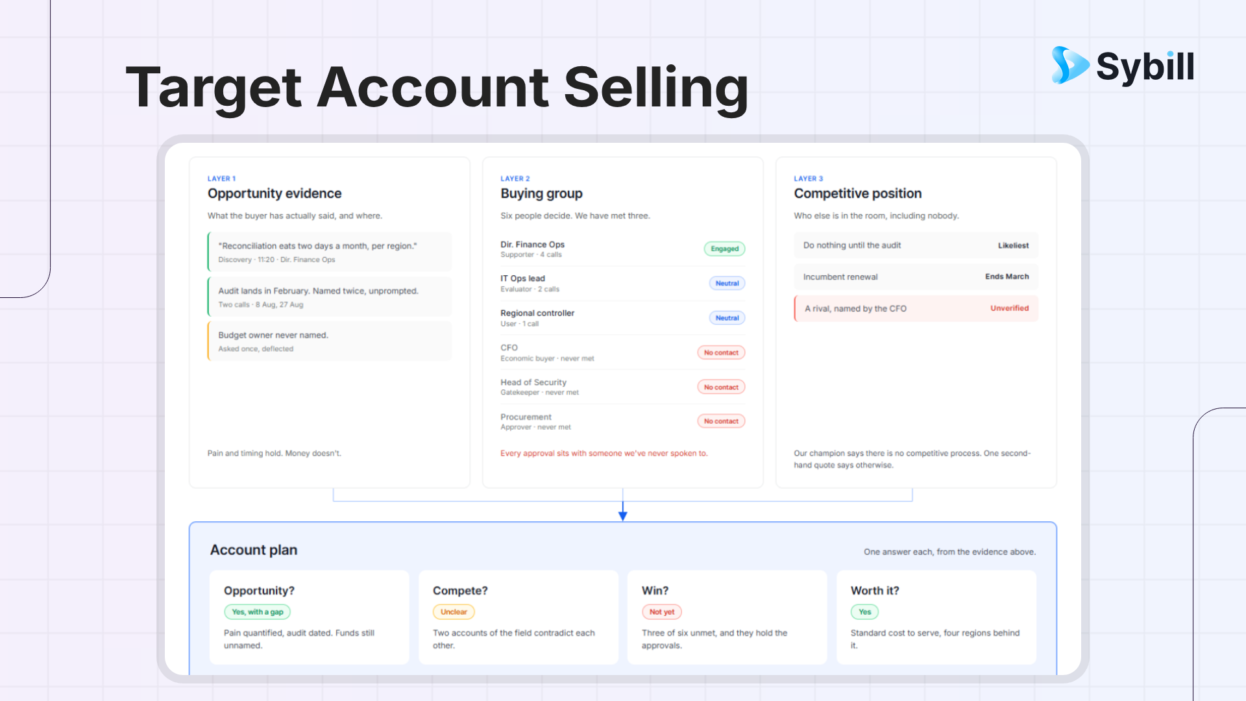Click the "Unclear" badge
This screenshot has height=701, width=1246.
[454, 612]
